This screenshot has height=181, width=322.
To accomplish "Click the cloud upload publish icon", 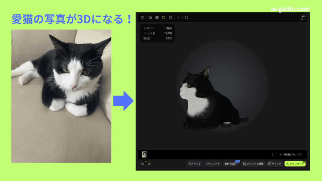I will tap(142, 164).
